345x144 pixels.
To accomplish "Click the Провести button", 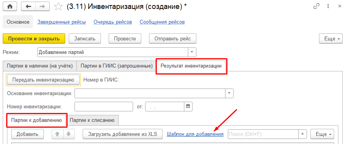I will point(125,38).
